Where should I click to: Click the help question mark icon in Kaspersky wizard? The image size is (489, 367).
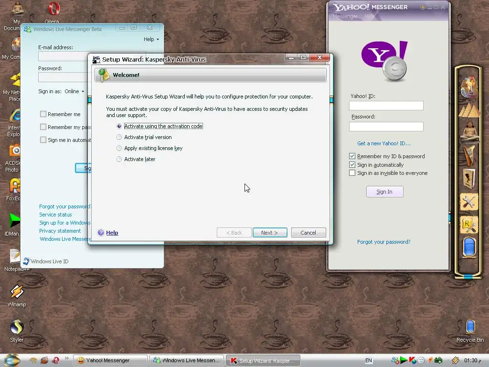coord(101,233)
